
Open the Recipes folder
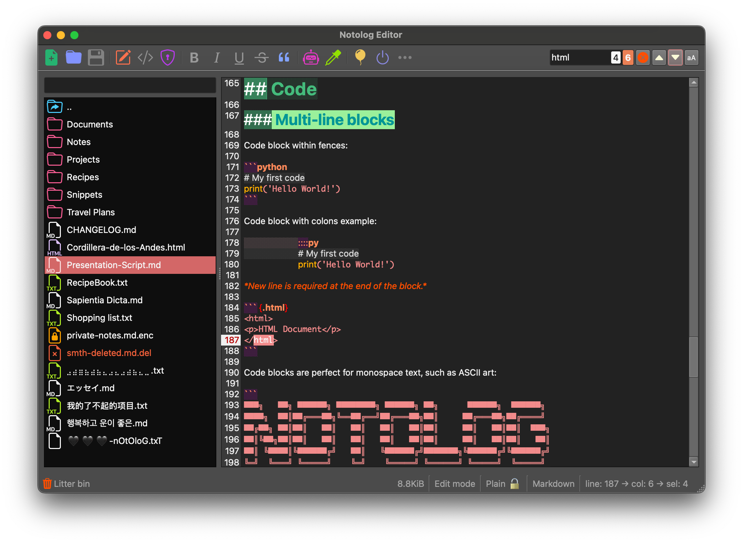[x=130, y=177]
